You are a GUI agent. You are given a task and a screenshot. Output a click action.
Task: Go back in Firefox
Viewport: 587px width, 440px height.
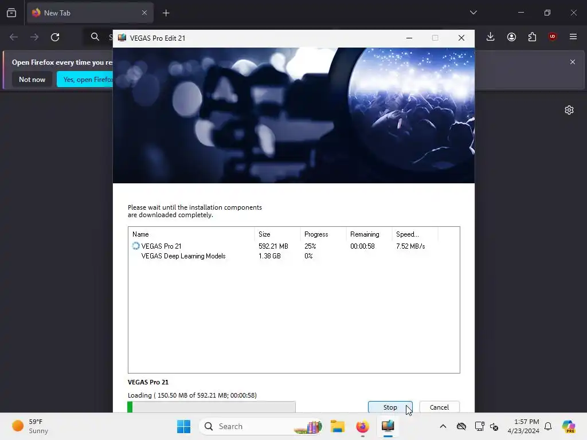(x=14, y=37)
